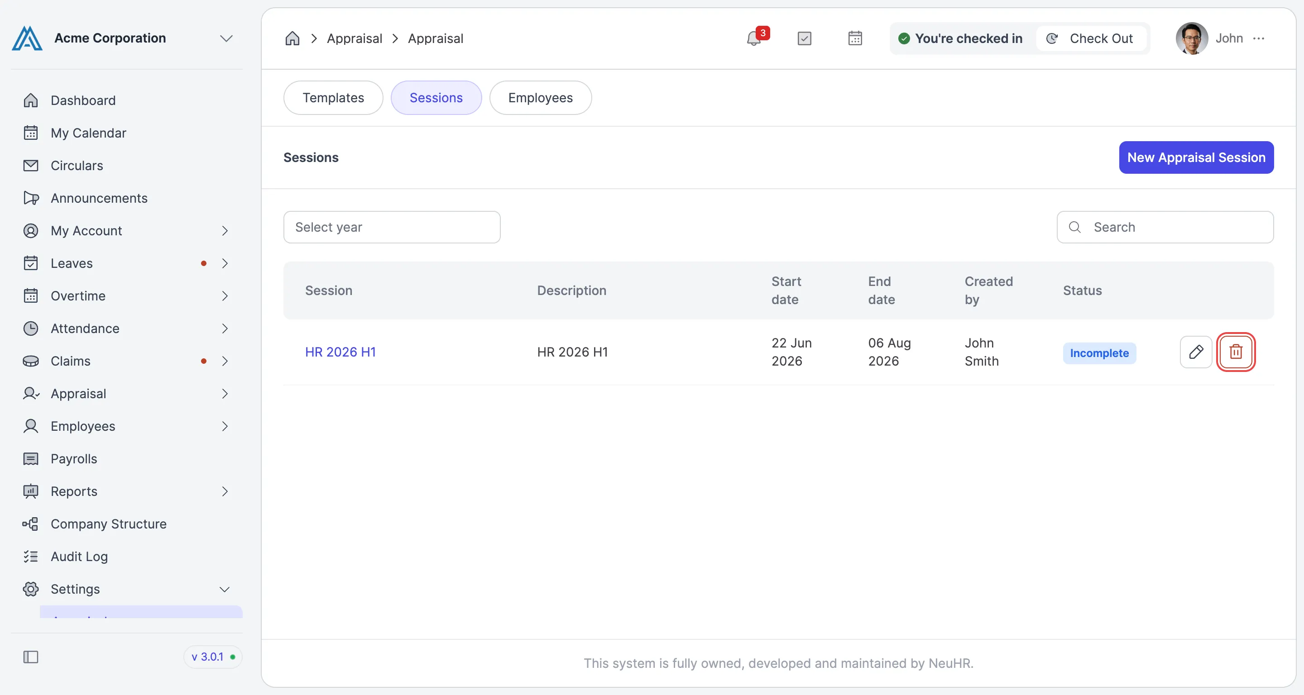Click the v 3.0.1 version badge
This screenshot has width=1304, height=695.
coord(213,657)
